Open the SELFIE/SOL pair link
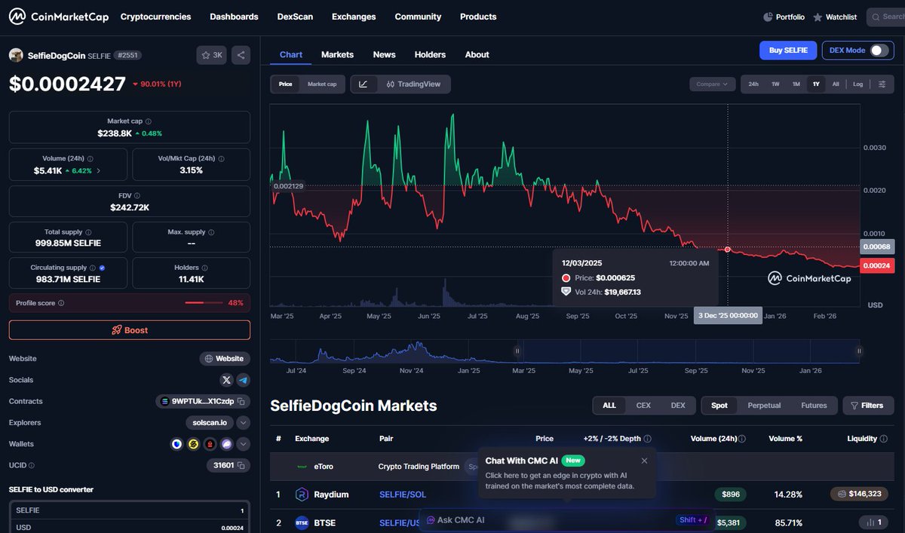 403,495
